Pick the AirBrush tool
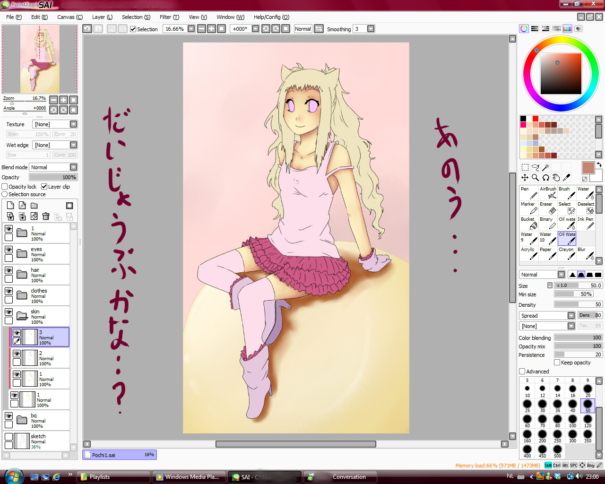 click(548, 192)
